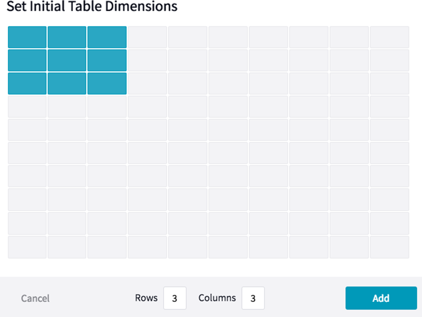
Task: Click the Add button
Action: point(381,298)
